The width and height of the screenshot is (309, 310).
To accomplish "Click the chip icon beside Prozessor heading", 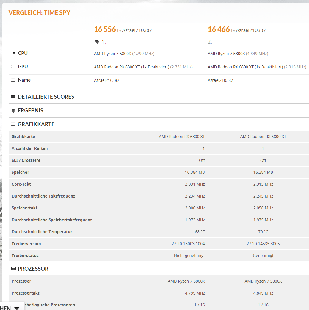I will 13,269.
